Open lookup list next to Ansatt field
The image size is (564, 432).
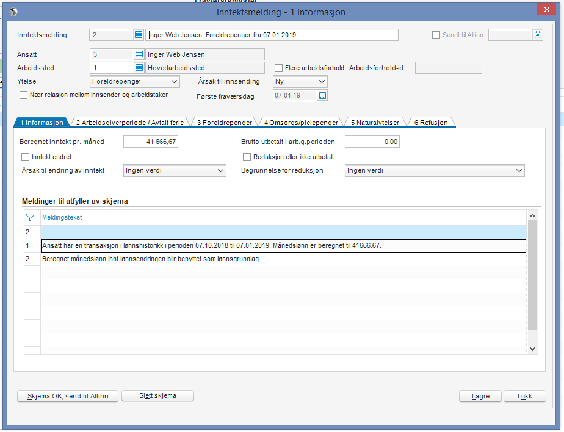pos(139,54)
